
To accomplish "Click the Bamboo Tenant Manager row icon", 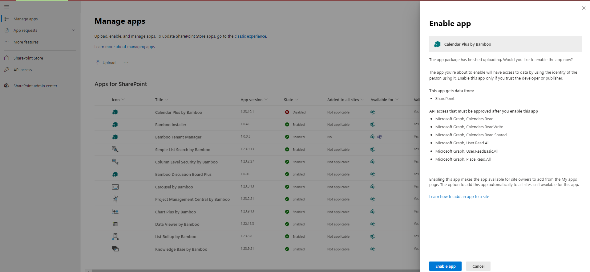I will click(x=115, y=137).
